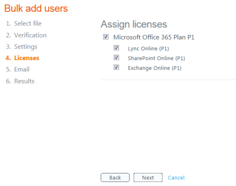Image resolution: width=236 pixels, height=186 pixels.
Task: Click the Bulk add users title
Action: point(36,8)
